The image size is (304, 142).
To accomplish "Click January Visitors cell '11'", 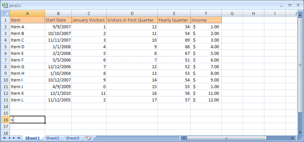I will coord(89,93).
